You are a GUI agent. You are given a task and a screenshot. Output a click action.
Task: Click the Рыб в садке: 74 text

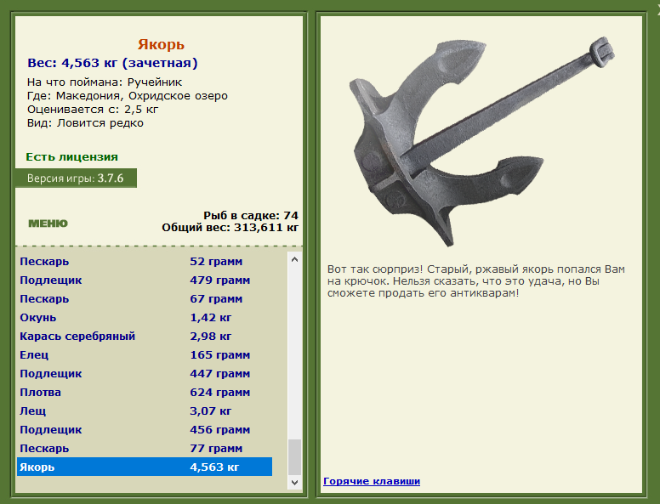pyautogui.click(x=251, y=215)
